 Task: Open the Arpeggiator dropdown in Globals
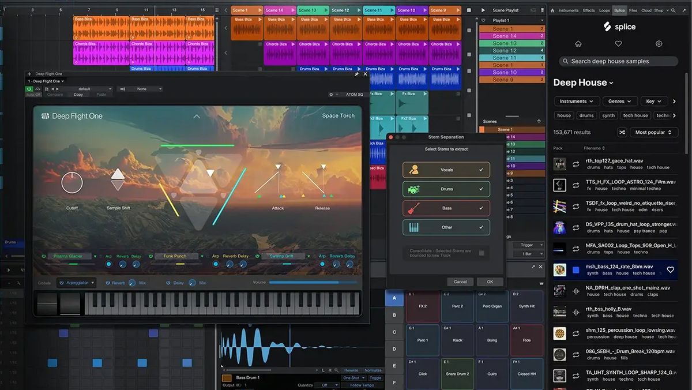pos(77,283)
